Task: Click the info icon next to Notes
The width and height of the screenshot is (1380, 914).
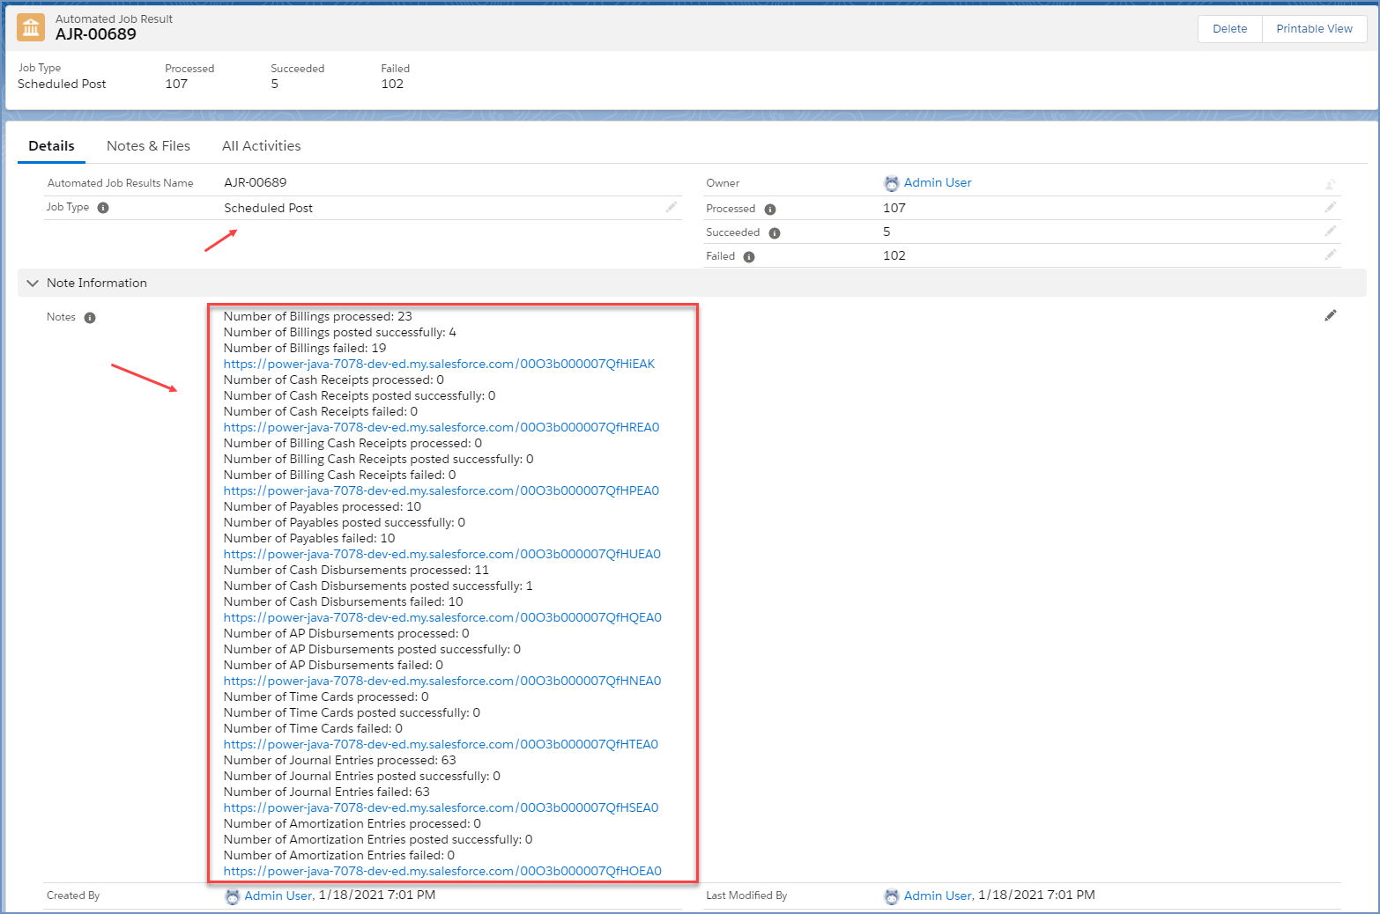Action: (x=90, y=318)
